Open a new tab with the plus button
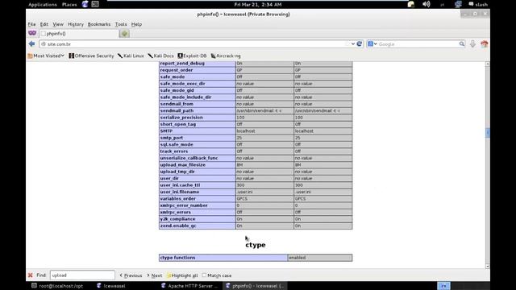The width and height of the screenshot is (516, 290). coord(124,34)
